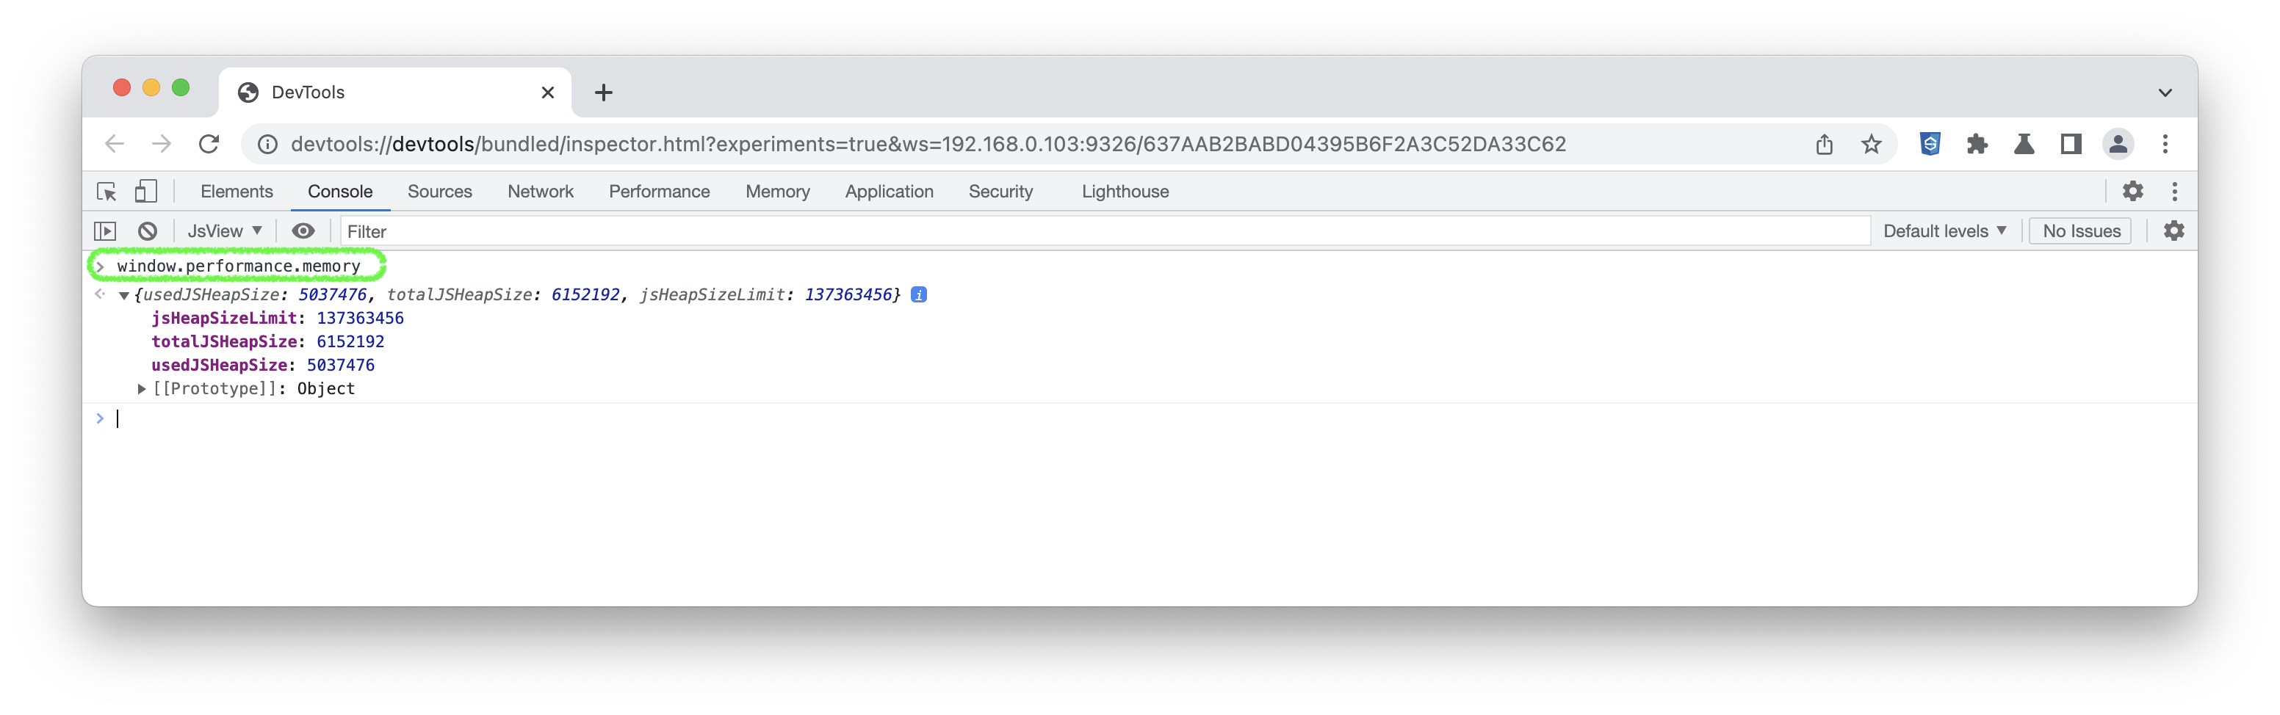Image resolution: width=2280 pixels, height=715 pixels.
Task: Show the console sidebar
Action: [105, 232]
